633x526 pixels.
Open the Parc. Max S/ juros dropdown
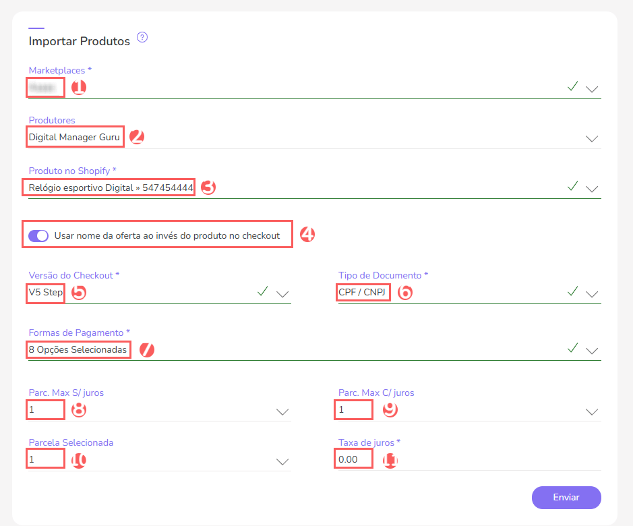pyautogui.click(x=282, y=411)
